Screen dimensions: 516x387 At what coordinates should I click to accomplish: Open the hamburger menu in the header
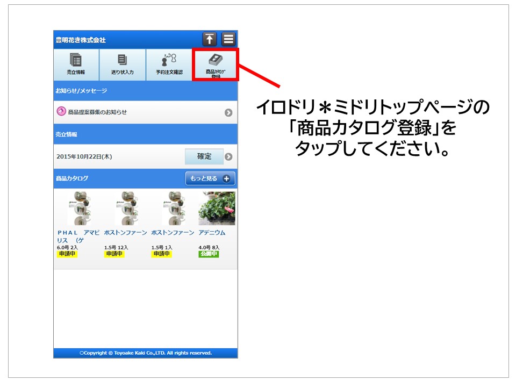pyautogui.click(x=228, y=39)
